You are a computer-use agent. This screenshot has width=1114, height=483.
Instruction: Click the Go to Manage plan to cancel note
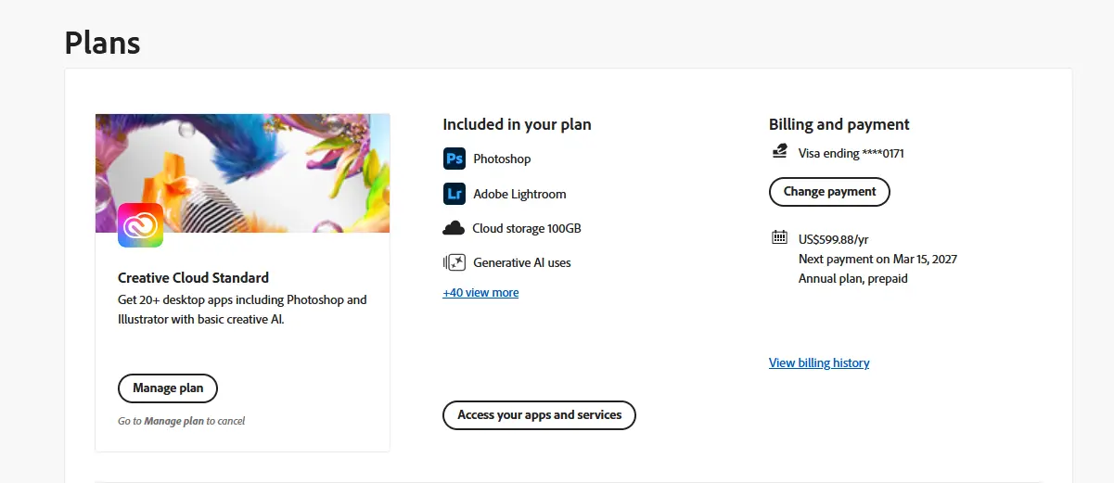coord(182,421)
